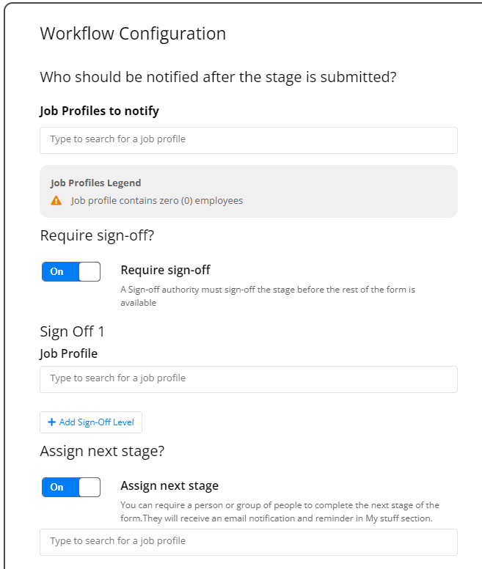
Task: Click the Sign Off 1 heading
Action: (72, 331)
